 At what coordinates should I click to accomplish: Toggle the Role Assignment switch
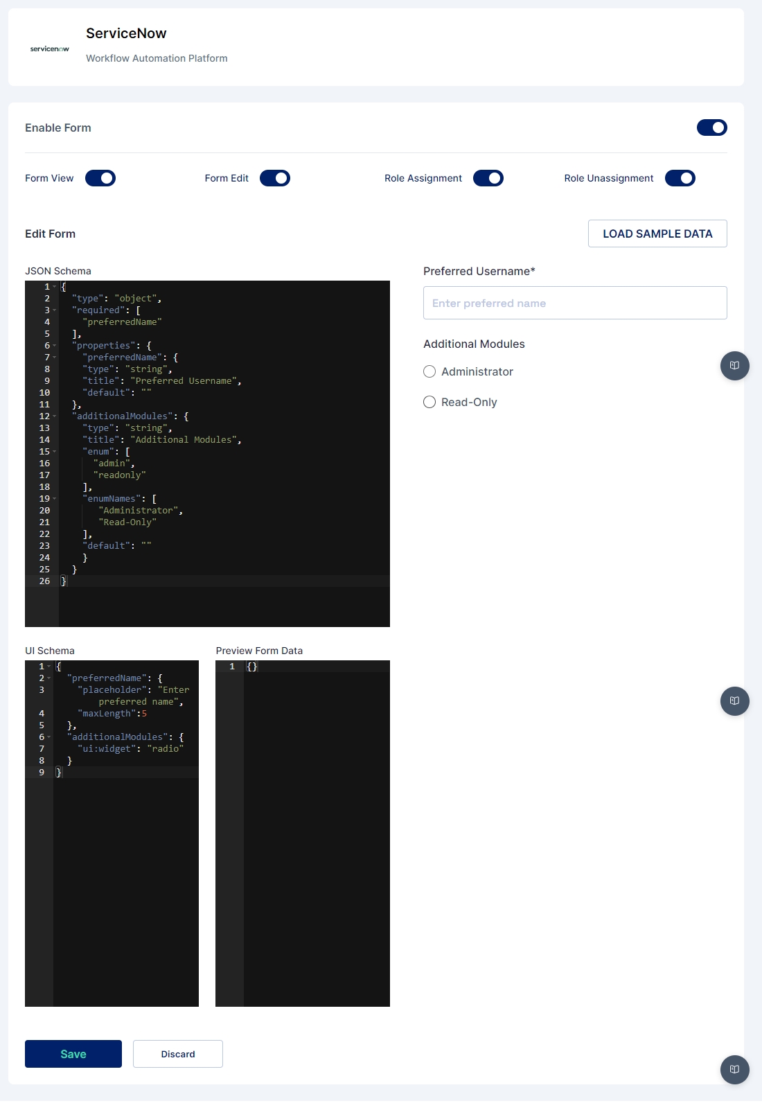[x=488, y=178]
